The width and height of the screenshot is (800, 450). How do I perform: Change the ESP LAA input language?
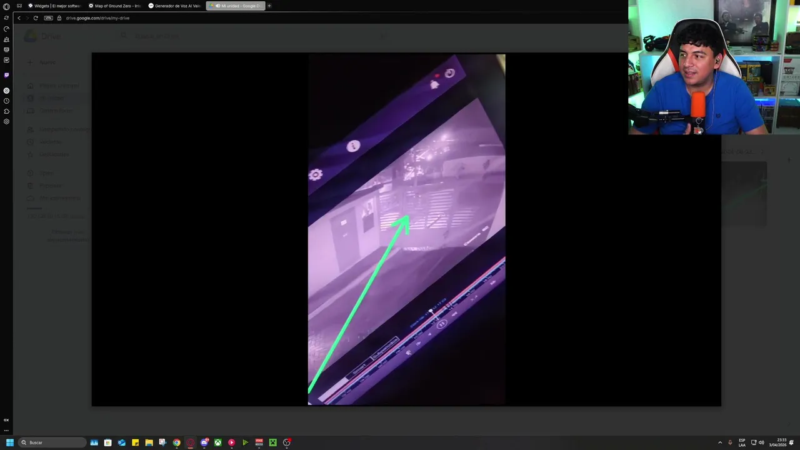click(x=742, y=442)
